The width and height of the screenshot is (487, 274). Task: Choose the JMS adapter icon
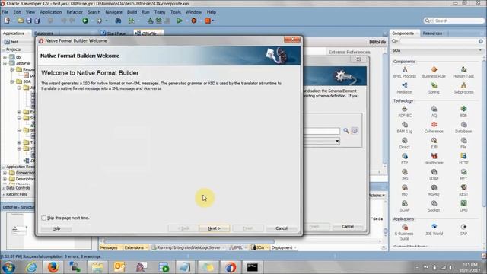(404, 172)
